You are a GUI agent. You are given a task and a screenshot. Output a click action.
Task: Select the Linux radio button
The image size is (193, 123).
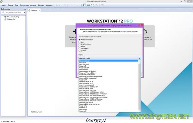tap(79, 42)
